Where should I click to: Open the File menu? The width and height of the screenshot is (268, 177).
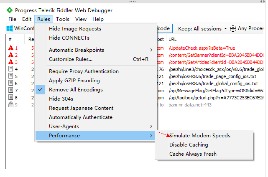click(x=12, y=19)
